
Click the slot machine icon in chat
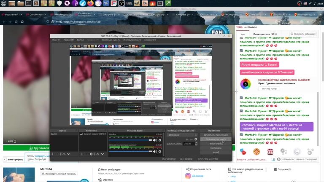[x=270, y=151]
